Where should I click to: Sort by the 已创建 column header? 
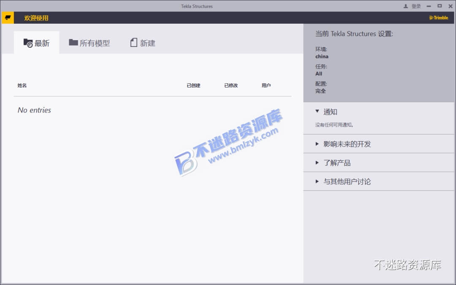point(193,85)
